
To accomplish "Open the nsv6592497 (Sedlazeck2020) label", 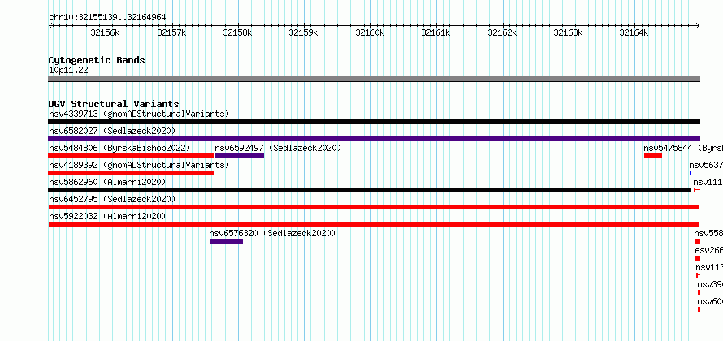I will pyautogui.click(x=278, y=148).
